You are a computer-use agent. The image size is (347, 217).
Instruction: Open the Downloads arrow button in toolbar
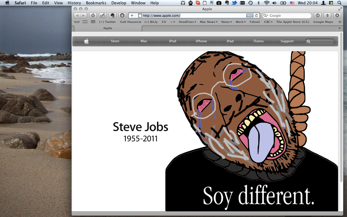pos(337,15)
